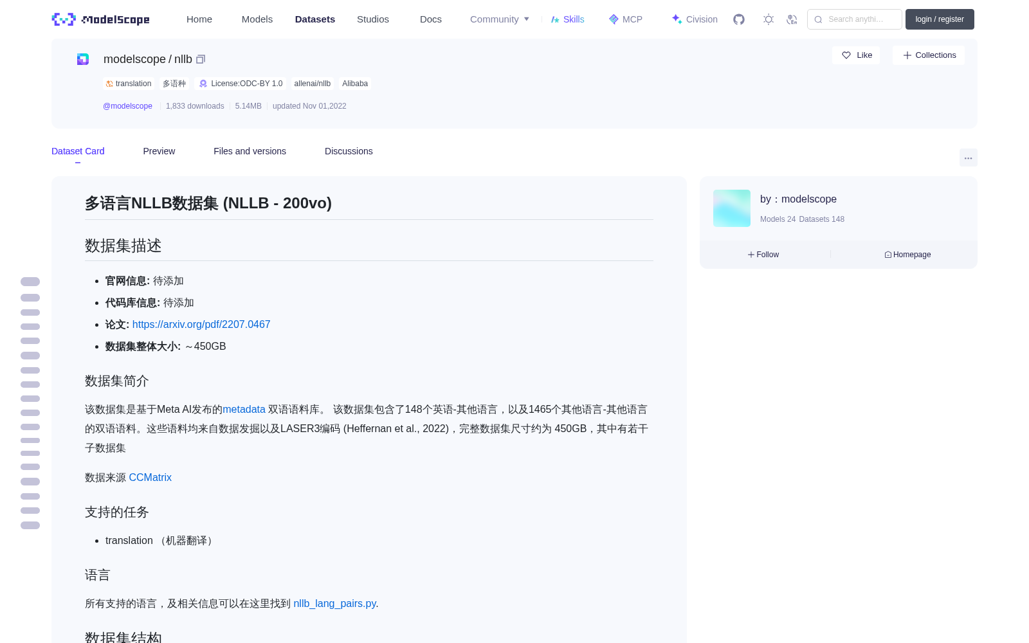Click the 数据集描述 heading

123,246
